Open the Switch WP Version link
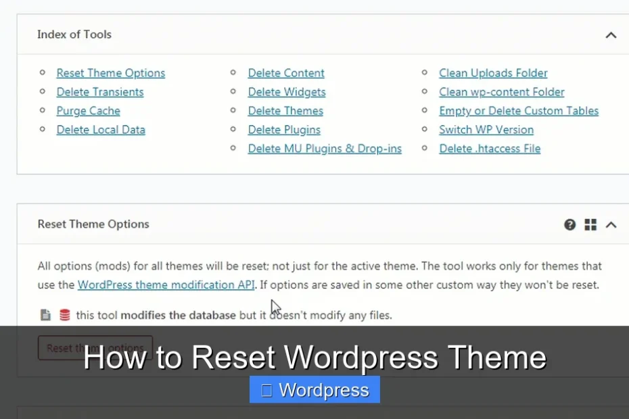The image size is (629, 419). click(x=486, y=130)
